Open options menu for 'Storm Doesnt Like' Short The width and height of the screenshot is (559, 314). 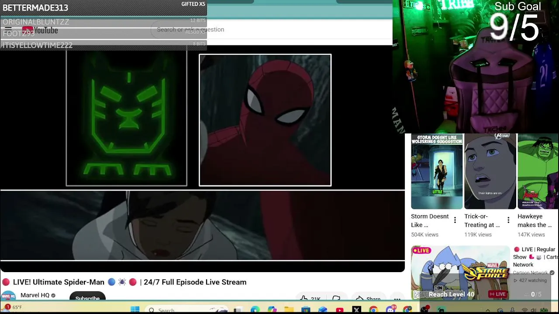click(455, 220)
